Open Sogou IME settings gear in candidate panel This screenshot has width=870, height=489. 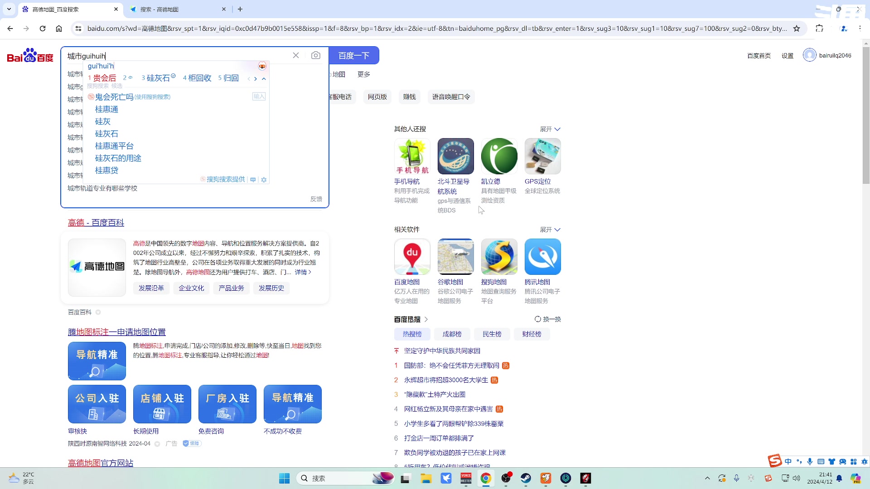264,180
